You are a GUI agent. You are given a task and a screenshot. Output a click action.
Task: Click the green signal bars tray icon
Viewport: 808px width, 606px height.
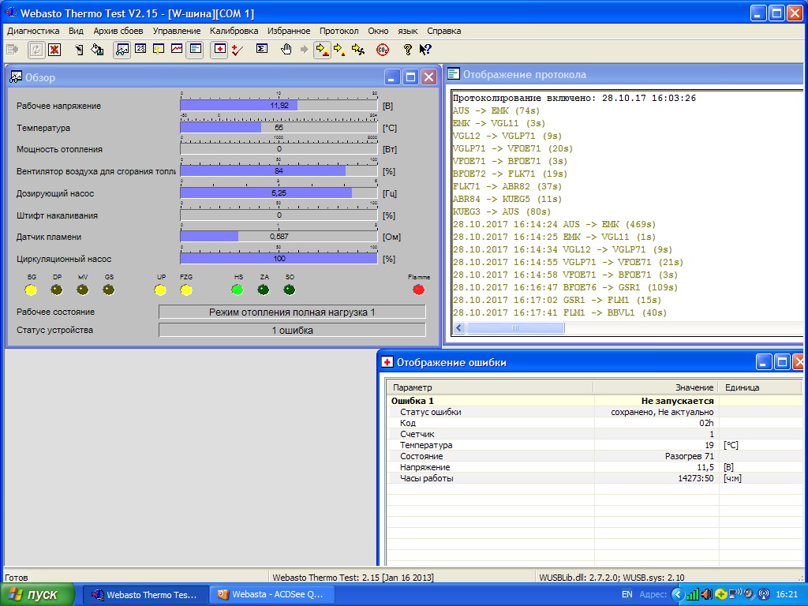point(693,595)
